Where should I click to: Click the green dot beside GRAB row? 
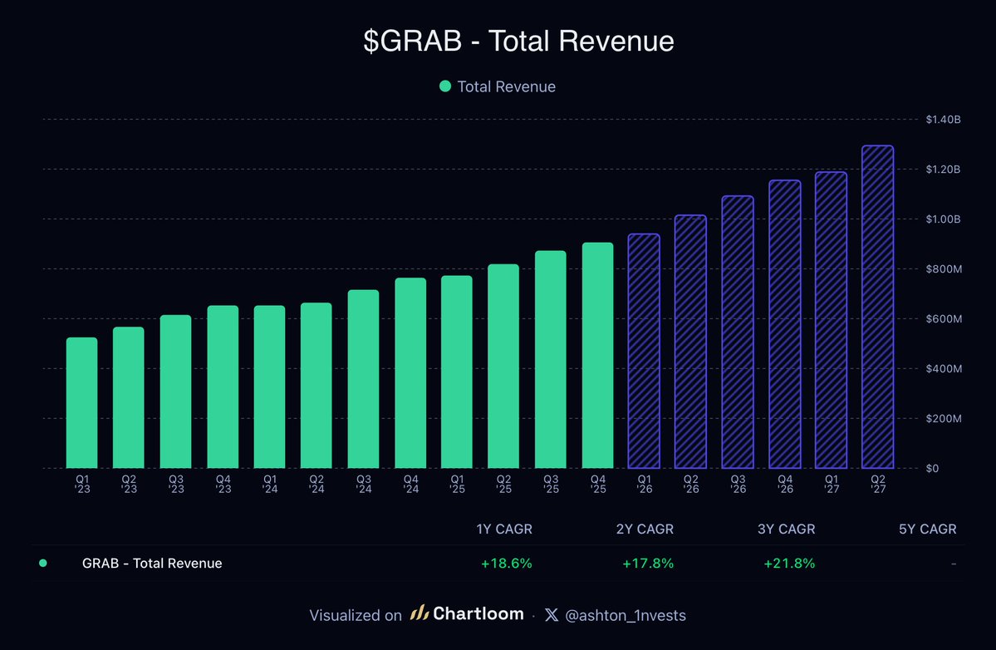pyautogui.click(x=43, y=563)
